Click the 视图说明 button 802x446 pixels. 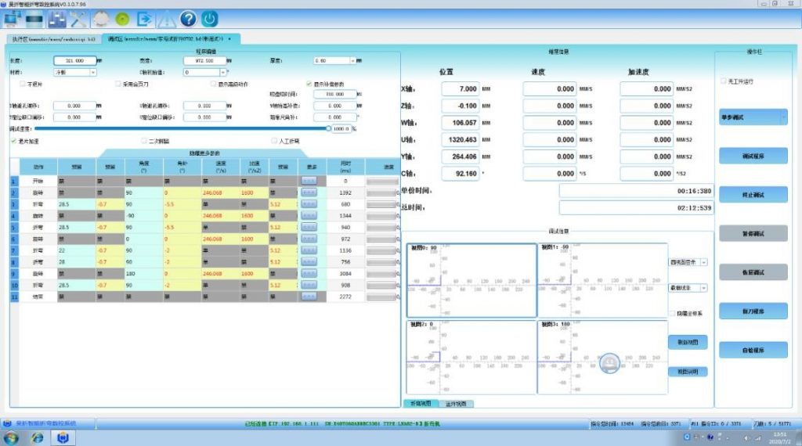[x=688, y=372]
